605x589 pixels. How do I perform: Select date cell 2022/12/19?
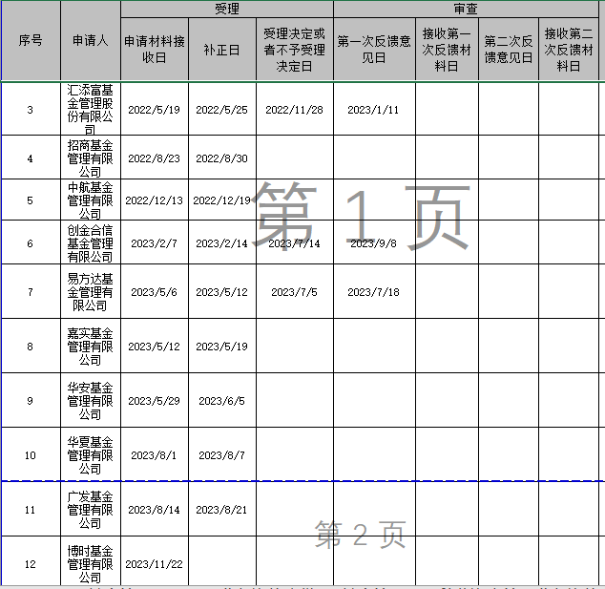point(221,200)
